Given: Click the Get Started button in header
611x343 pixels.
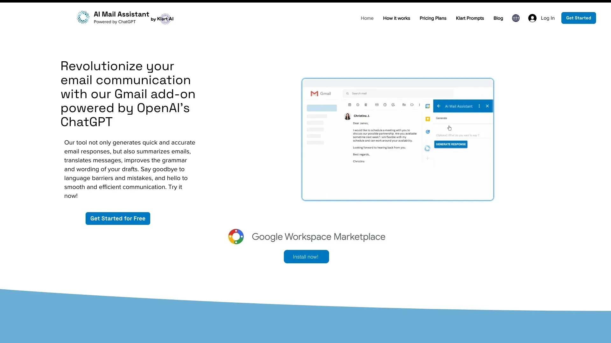Looking at the screenshot, I should point(579,18).
